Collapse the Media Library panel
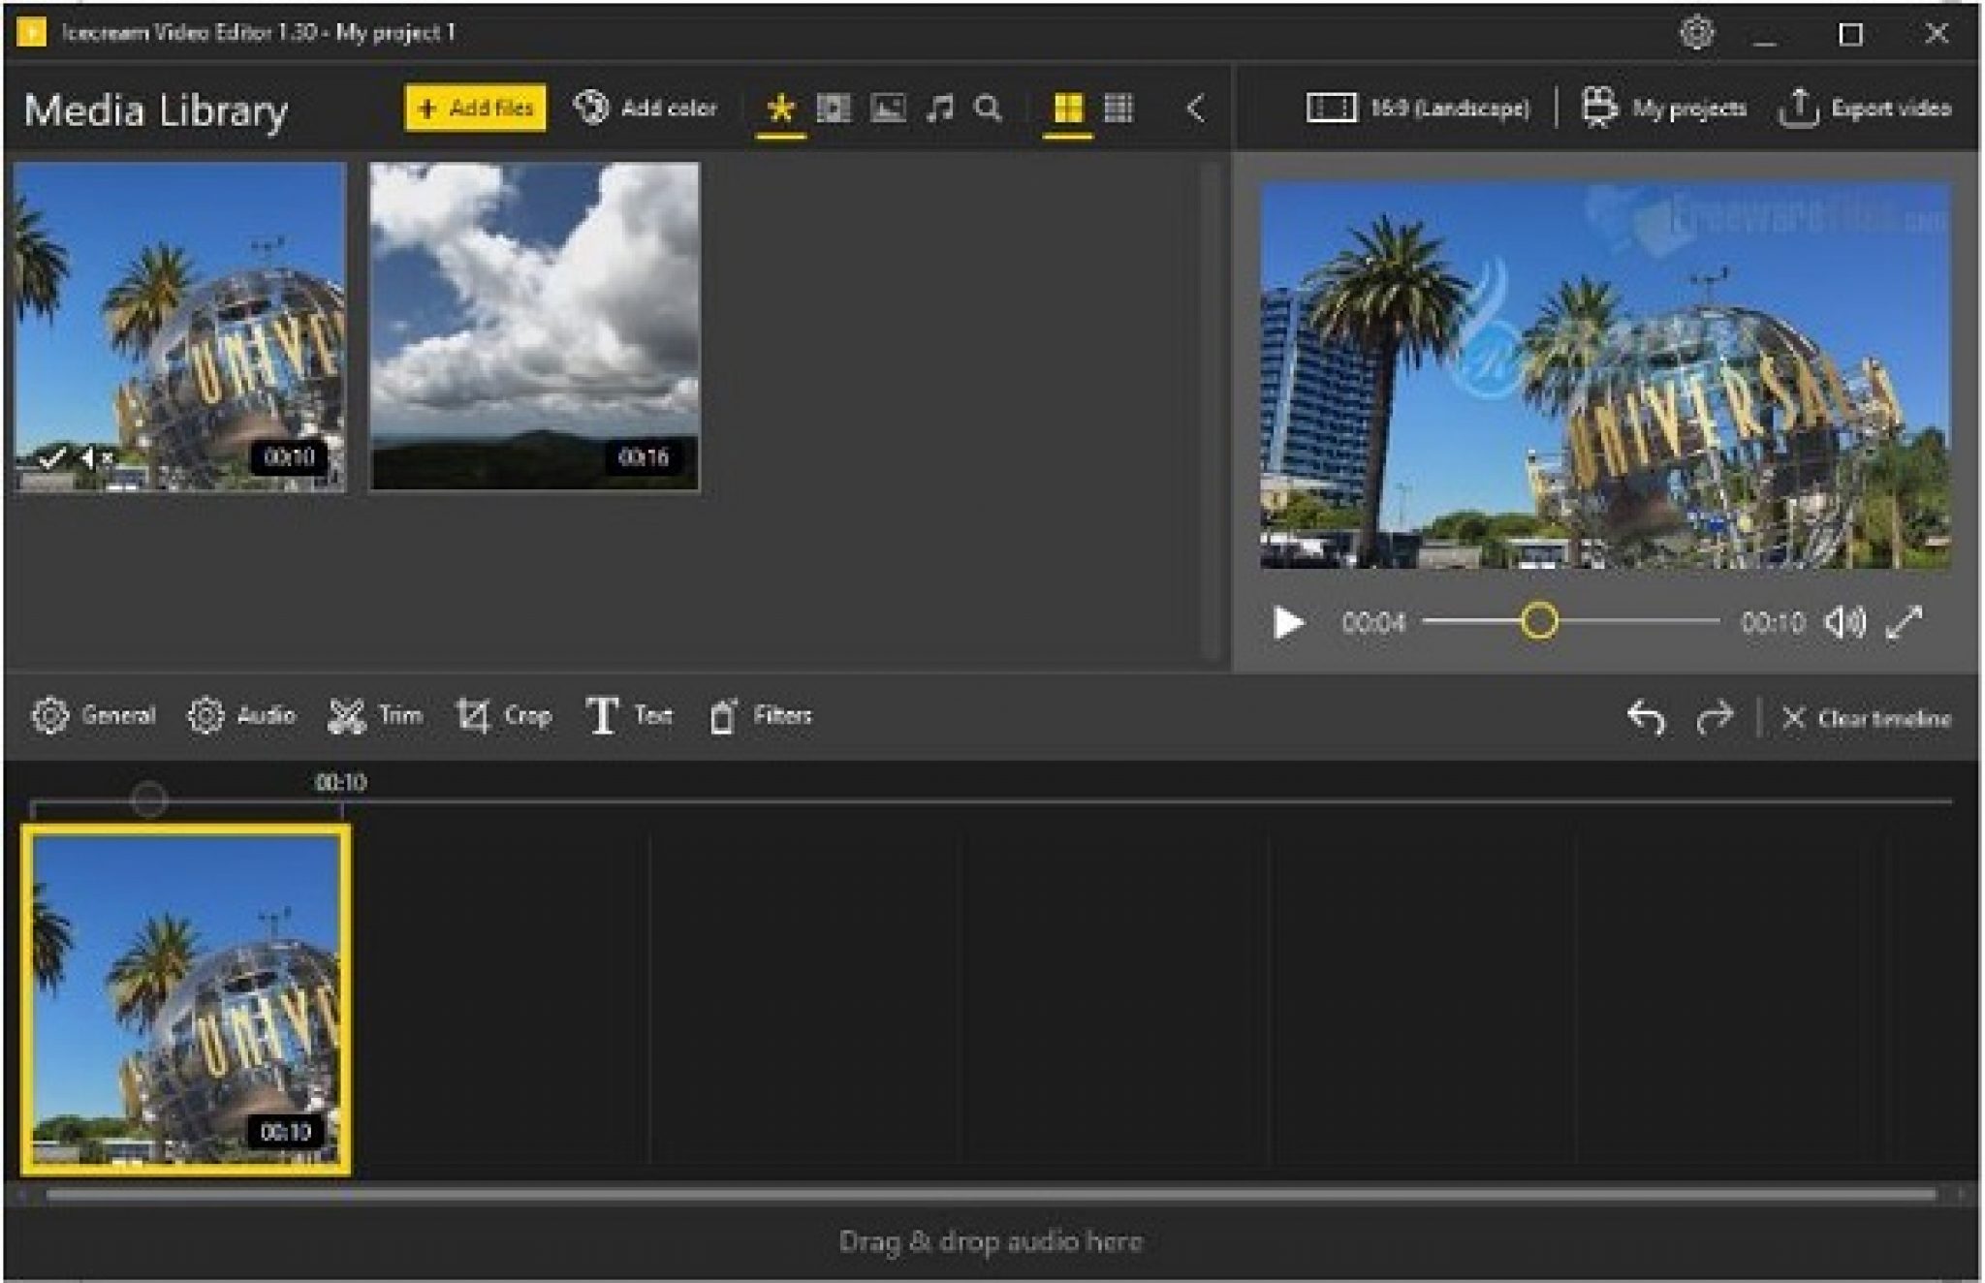1985x1283 pixels. click(1195, 108)
